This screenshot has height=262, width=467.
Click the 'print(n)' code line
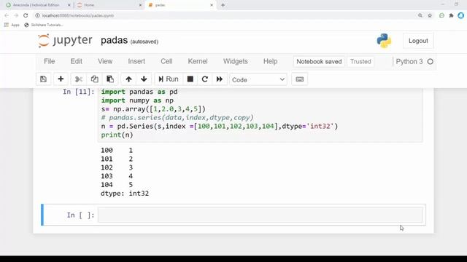(x=117, y=135)
